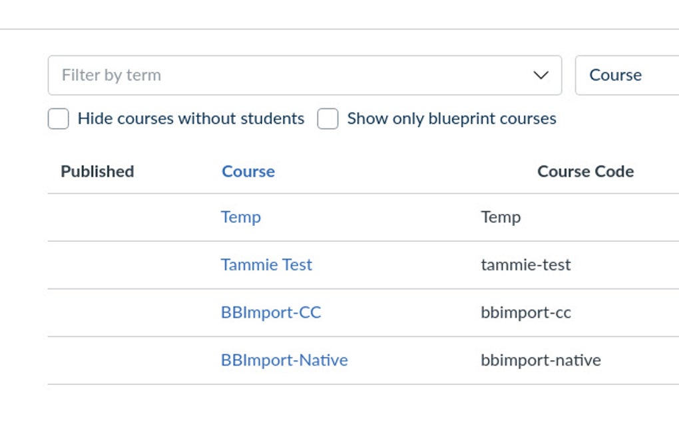Viewport: 679px width, 424px height.
Task: Expand the term filter chevron arrow
Action: click(x=541, y=74)
